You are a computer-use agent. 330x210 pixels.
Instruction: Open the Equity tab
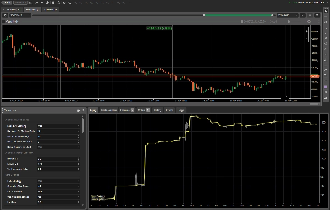(x=93, y=110)
